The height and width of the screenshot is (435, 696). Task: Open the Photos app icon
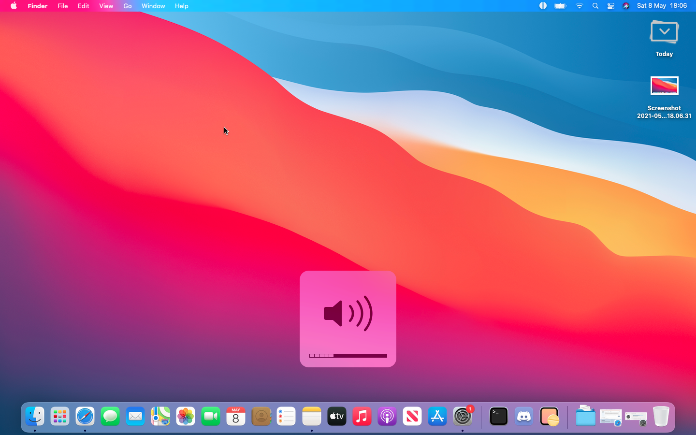186,416
